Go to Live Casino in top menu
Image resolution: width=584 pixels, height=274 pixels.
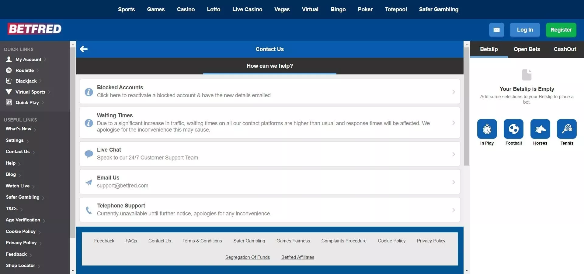(247, 9)
